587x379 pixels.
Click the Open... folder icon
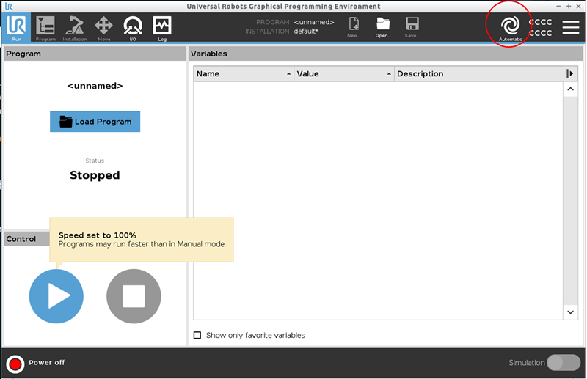coord(383,27)
